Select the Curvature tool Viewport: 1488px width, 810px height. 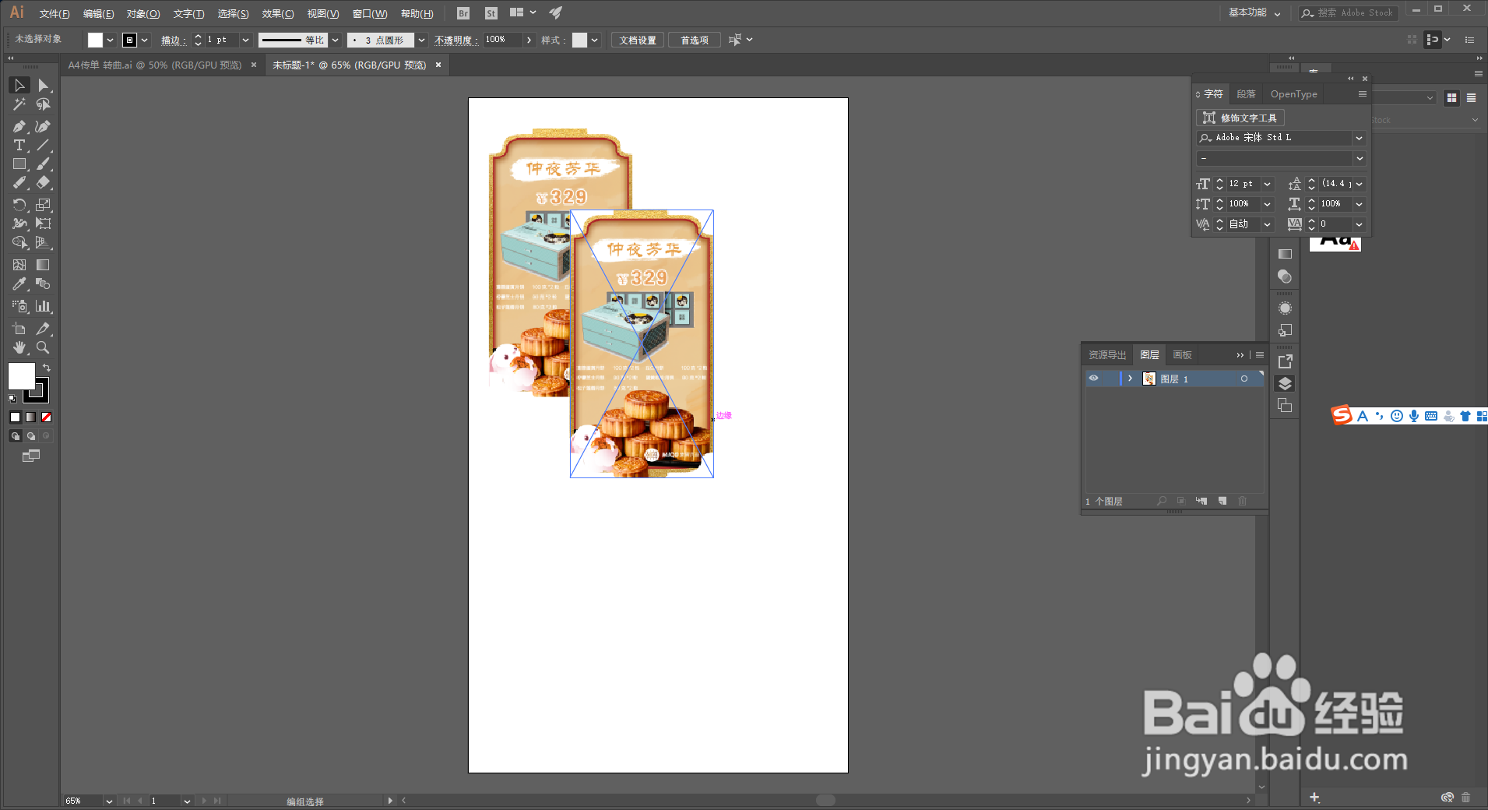coord(44,126)
